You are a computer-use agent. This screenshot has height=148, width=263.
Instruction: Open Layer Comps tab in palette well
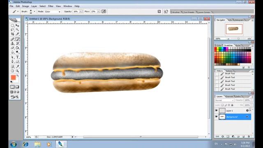pyautogui.click(x=204, y=12)
